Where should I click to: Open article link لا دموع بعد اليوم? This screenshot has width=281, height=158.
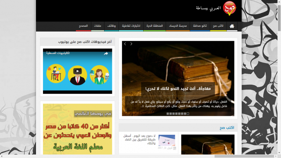(x=139, y=140)
